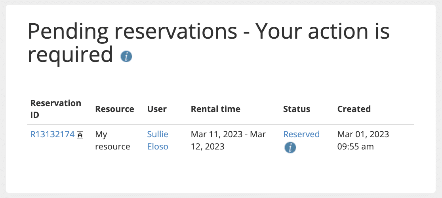The image size is (442, 198).
Task: Click the Created column header
Action: (354, 109)
